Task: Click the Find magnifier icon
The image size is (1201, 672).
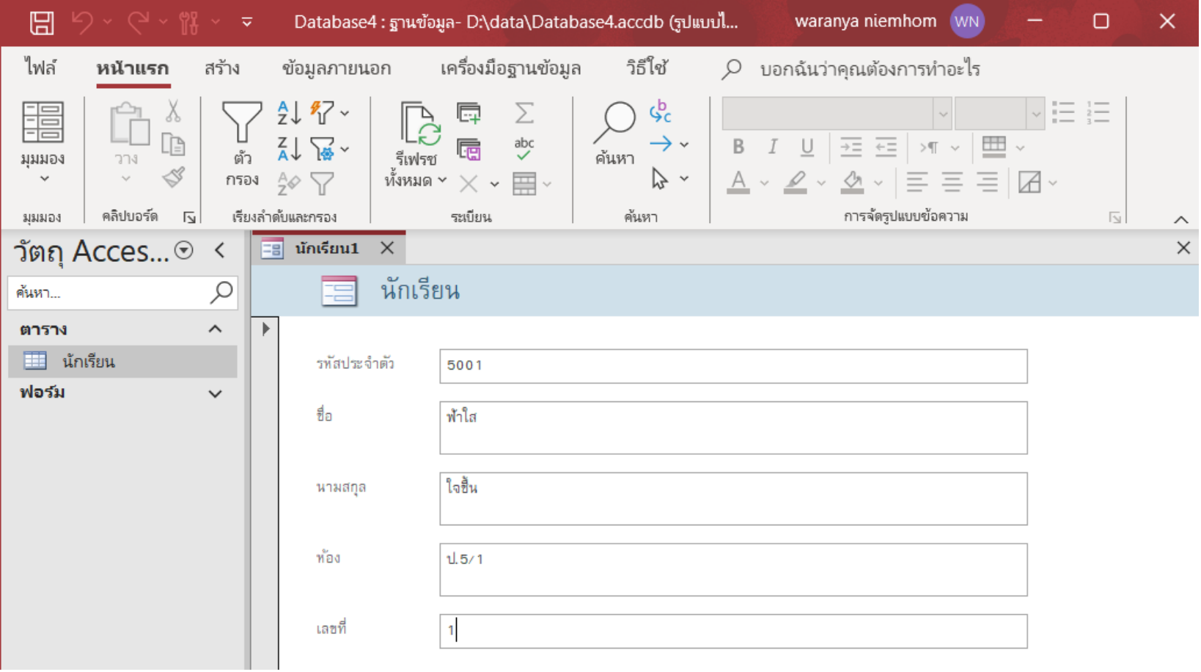Action: click(614, 121)
